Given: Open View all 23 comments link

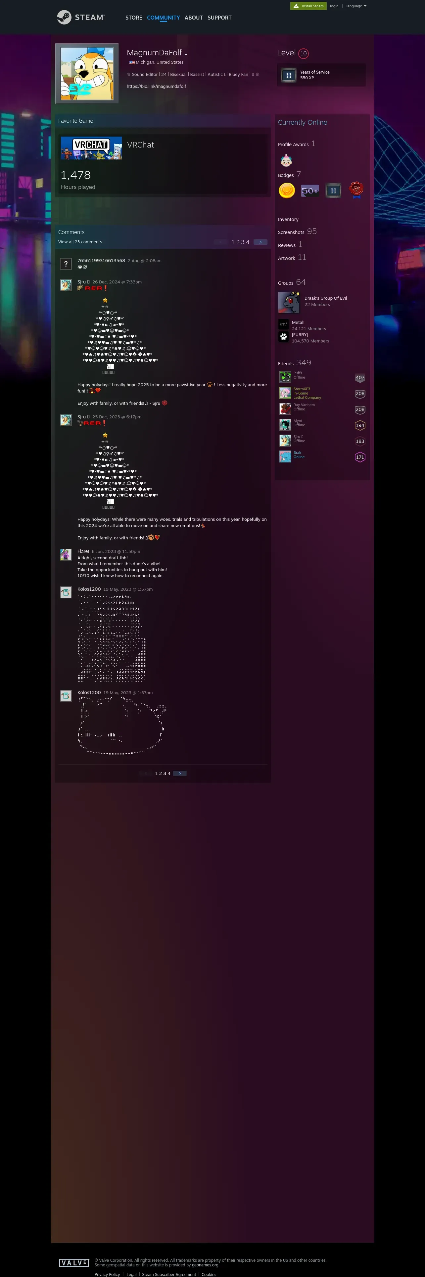Looking at the screenshot, I should 80,242.
